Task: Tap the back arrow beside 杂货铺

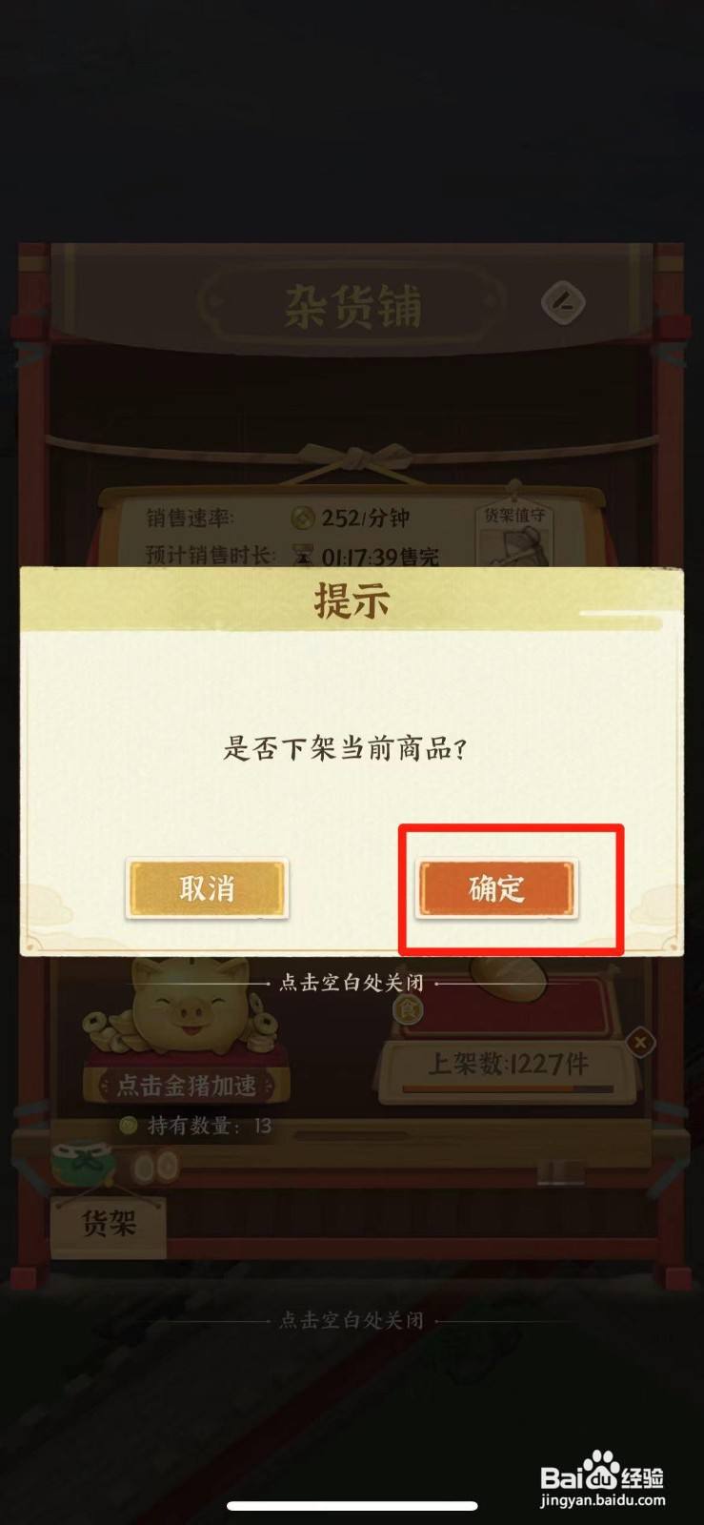Action: [563, 303]
